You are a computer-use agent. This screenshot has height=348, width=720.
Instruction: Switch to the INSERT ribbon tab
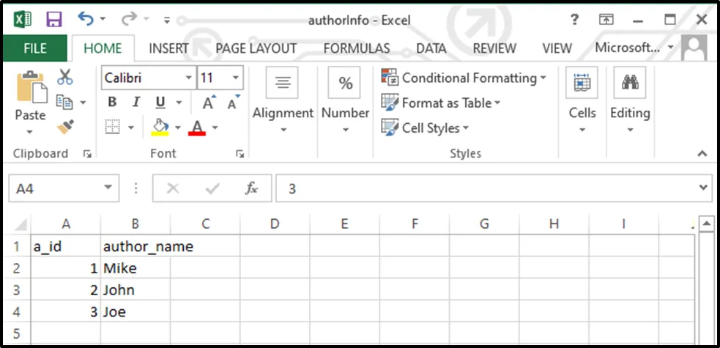coord(168,48)
